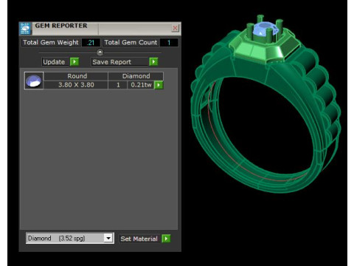Click the Gem Reporter logo icon
354x266 pixels.
click(25, 29)
